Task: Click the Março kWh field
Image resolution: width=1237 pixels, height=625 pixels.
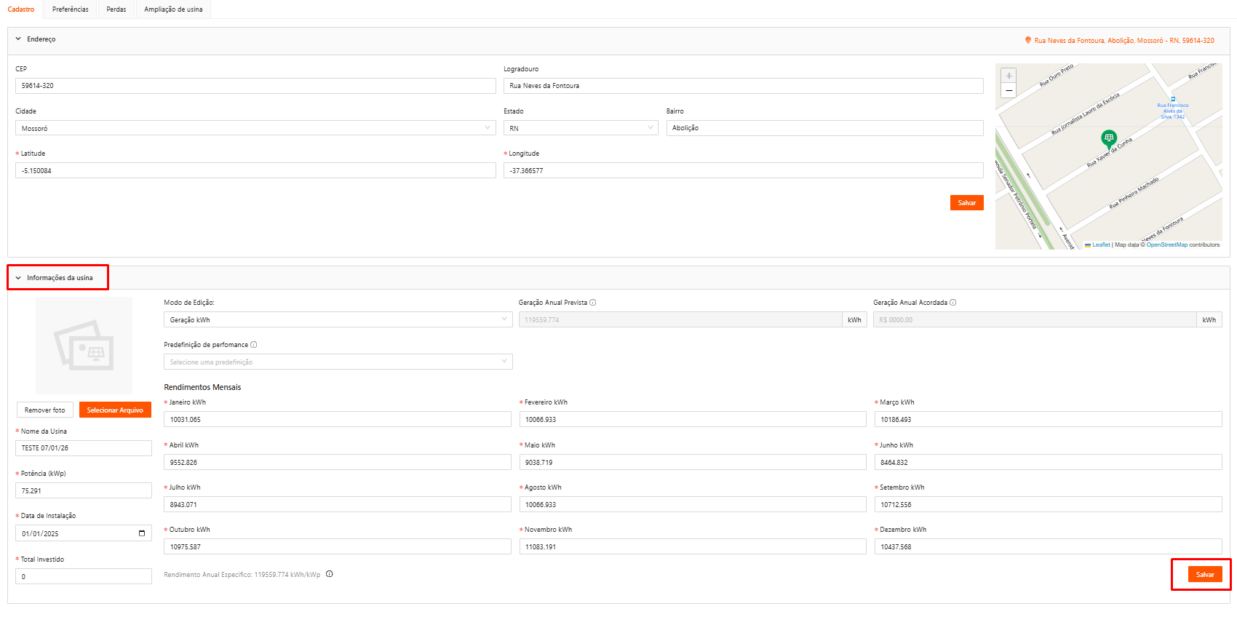Action: (x=1049, y=419)
